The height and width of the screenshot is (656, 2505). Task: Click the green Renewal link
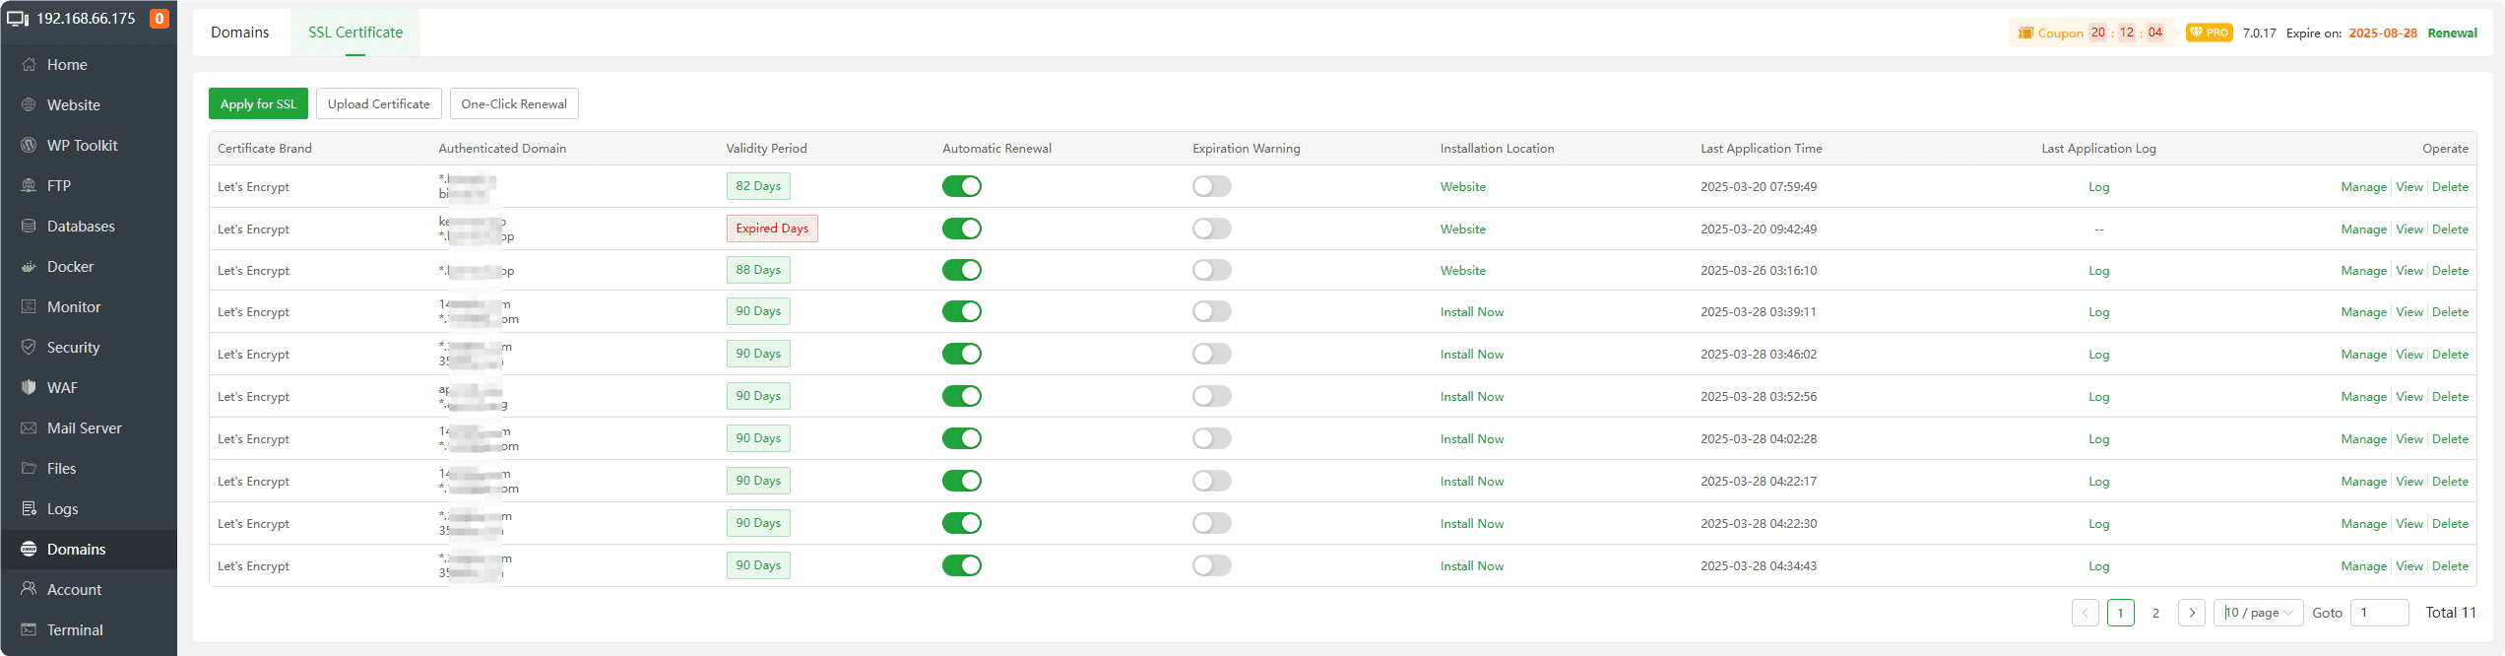pyautogui.click(x=2452, y=33)
